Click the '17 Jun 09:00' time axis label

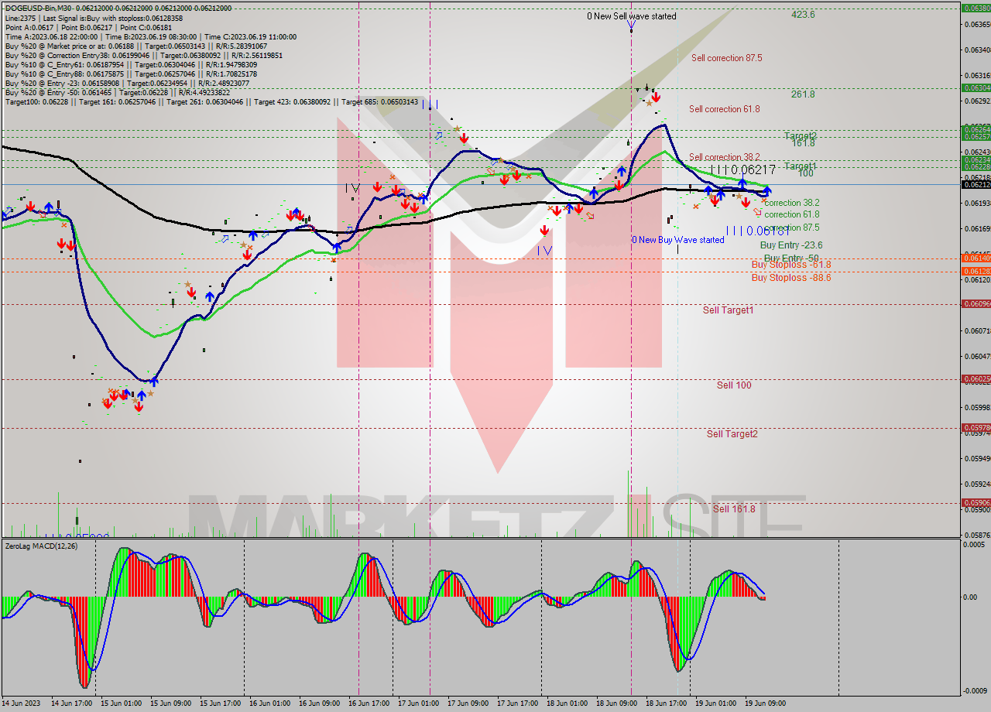pyautogui.click(x=468, y=703)
